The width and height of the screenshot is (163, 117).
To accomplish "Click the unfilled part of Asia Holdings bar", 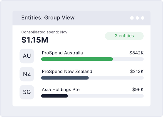I will [x=106, y=96].
